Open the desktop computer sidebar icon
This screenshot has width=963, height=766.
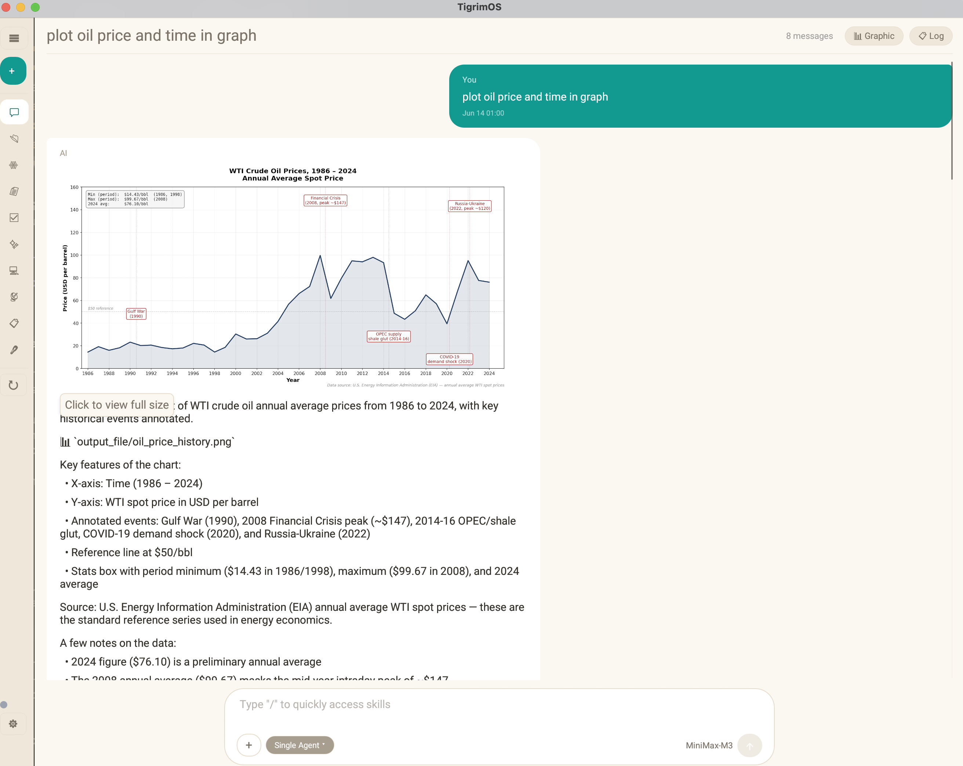14,270
